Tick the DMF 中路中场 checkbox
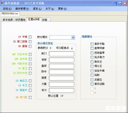This screenshot has height=113, width=128. 30,64
